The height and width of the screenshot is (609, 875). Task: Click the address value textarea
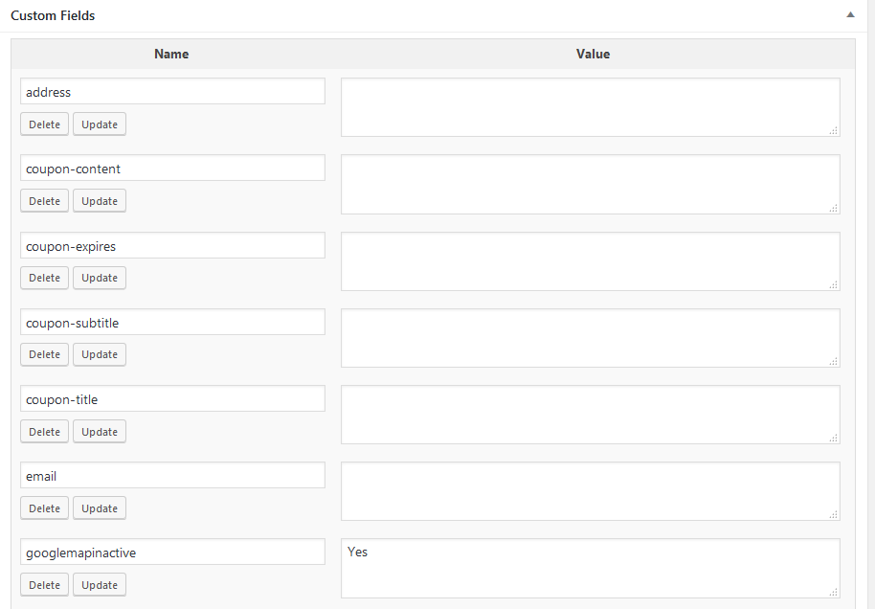point(590,107)
